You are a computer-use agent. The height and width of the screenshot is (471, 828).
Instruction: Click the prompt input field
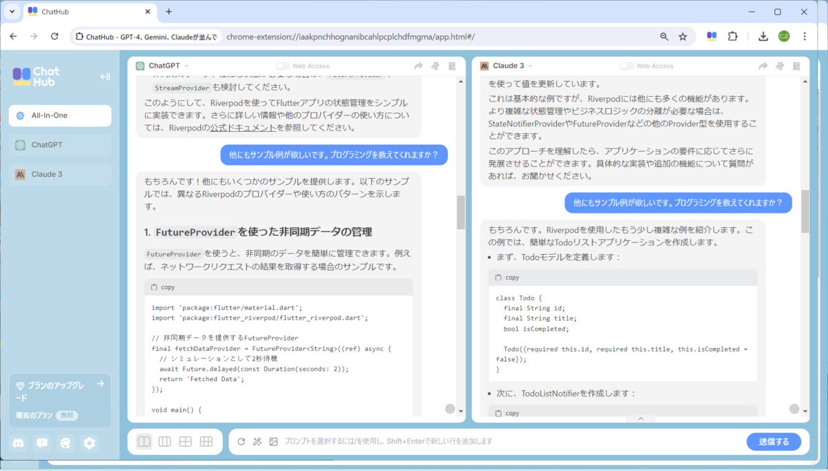coord(511,441)
